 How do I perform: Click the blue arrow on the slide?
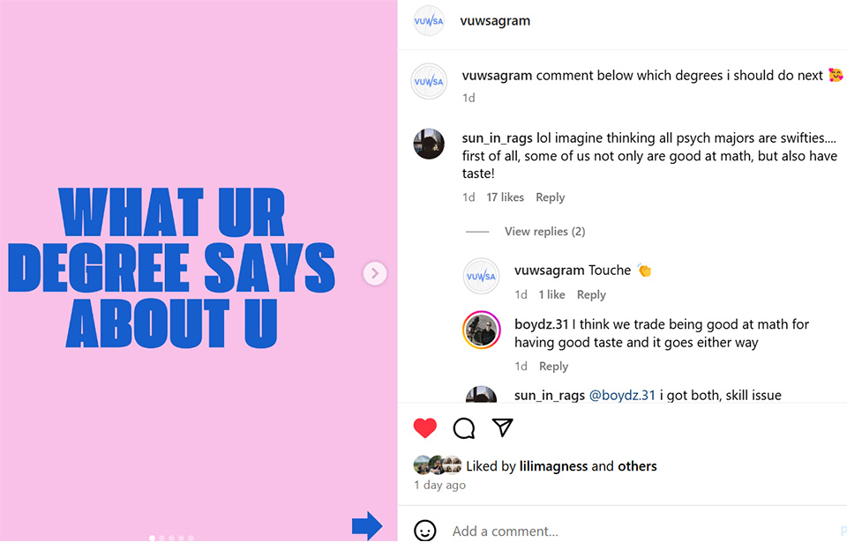(x=367, y=525)
